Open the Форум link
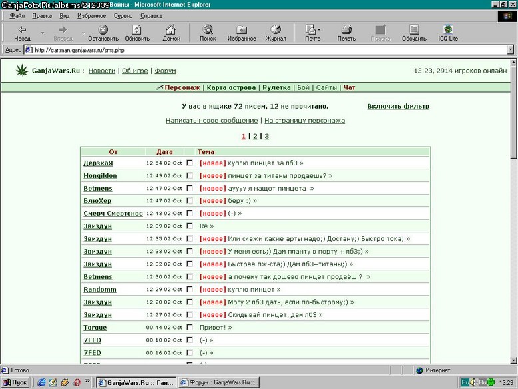 [165, 71]
